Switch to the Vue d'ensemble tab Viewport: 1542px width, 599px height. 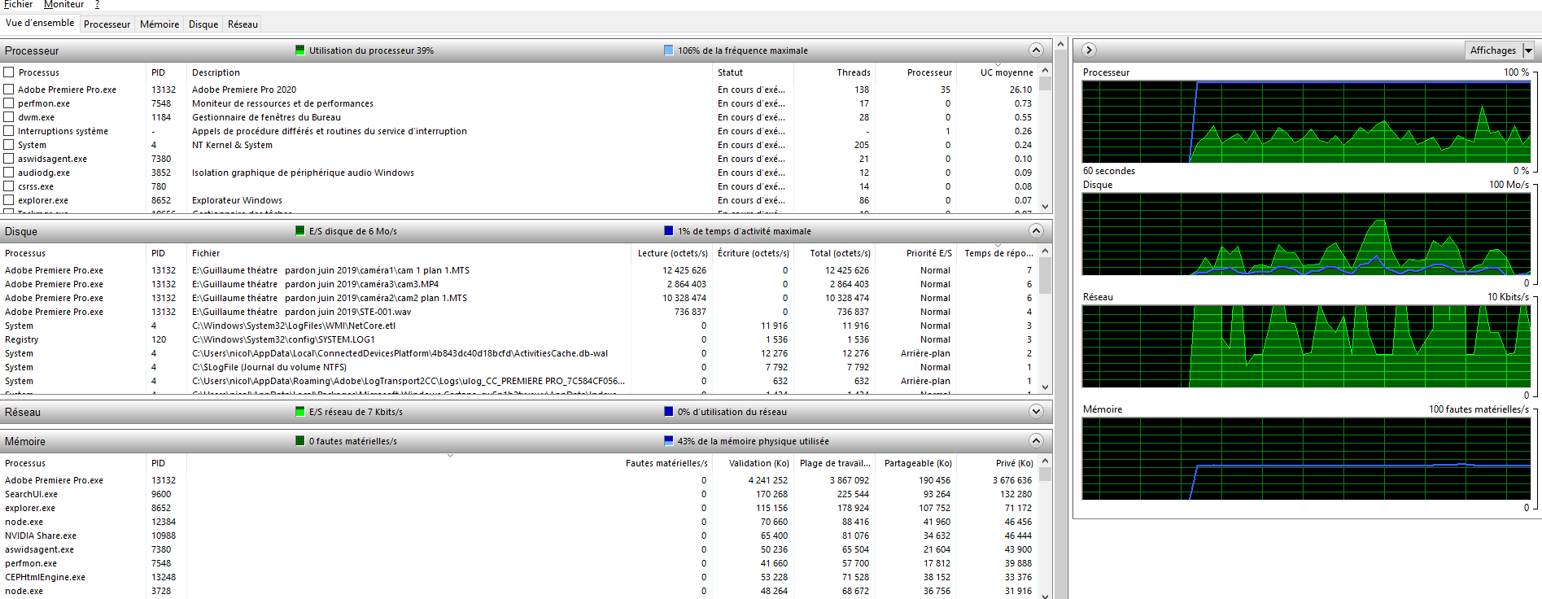[x=40, y=23]
